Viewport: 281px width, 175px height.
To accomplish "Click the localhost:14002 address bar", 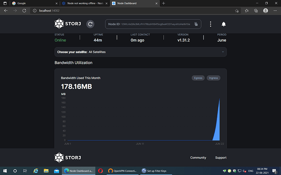I will click(122, 10).
